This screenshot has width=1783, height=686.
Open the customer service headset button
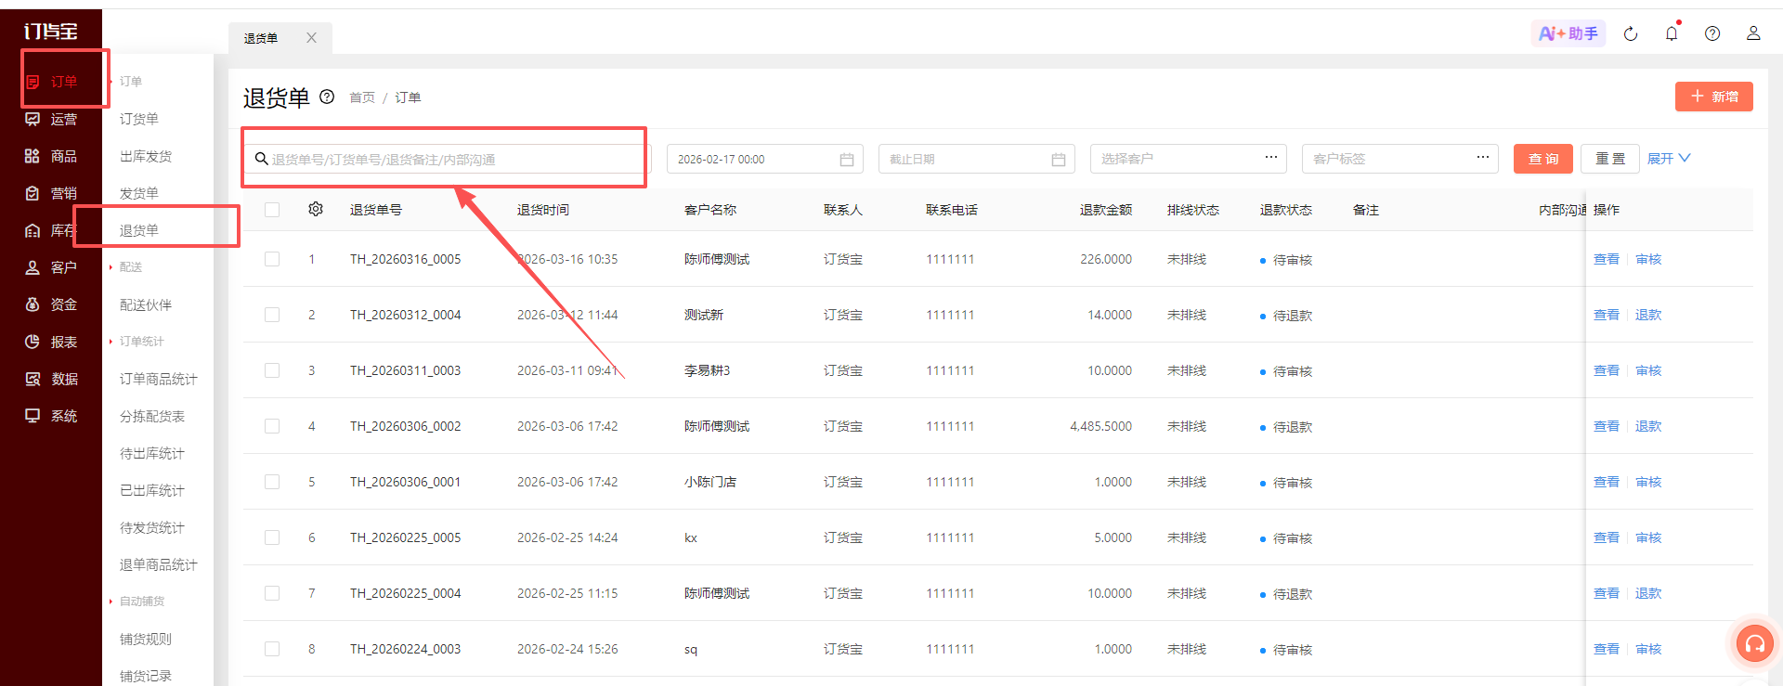(1755, 642)
